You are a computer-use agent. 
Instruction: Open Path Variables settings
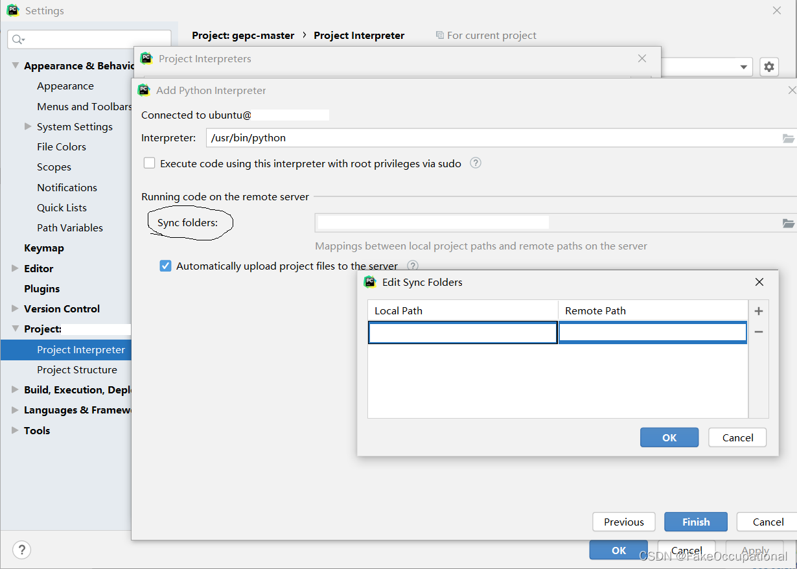(x=70, y=227)
